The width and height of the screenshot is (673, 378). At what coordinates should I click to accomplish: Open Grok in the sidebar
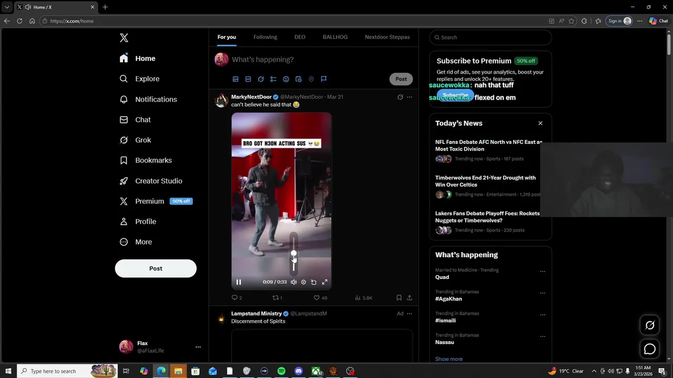tap(136, 140)
